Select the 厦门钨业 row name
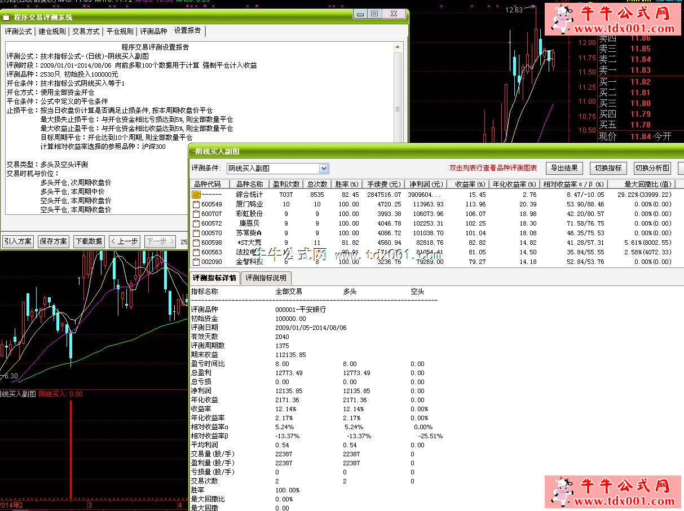 click(x=249, y=204)
